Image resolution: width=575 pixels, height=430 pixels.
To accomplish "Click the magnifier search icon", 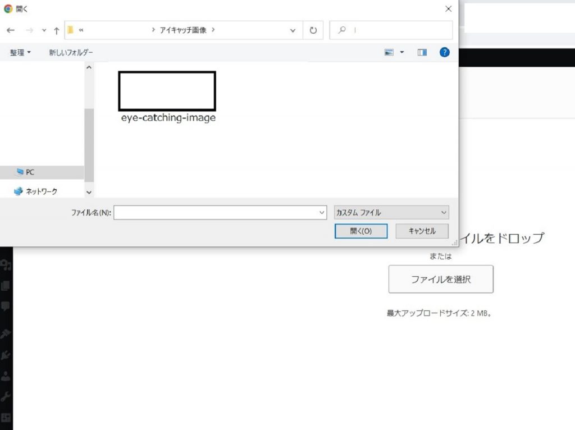I will (342, 30).
